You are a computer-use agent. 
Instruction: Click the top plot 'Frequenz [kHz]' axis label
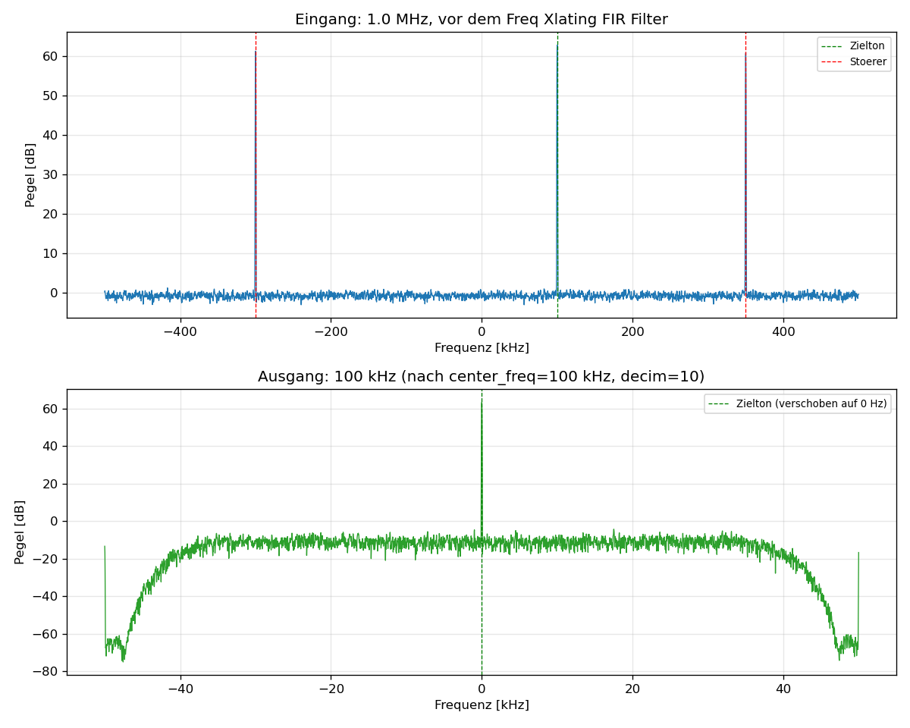(x=482, y=348)
